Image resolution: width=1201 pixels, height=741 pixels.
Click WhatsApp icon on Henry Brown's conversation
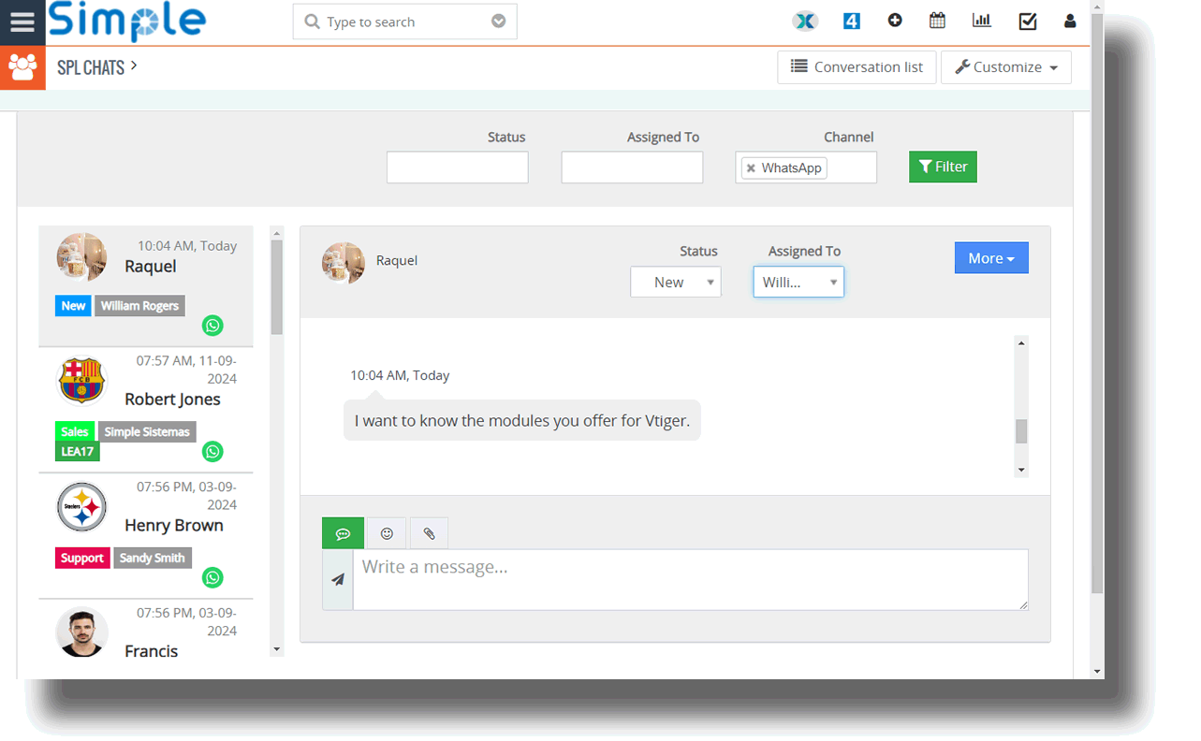click(212, 578)
